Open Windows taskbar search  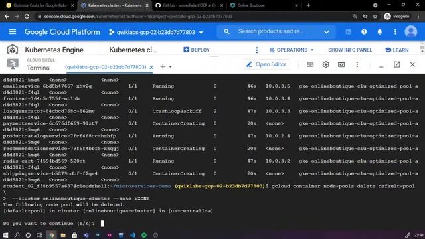pyautogui.click(x=17, y=235)
